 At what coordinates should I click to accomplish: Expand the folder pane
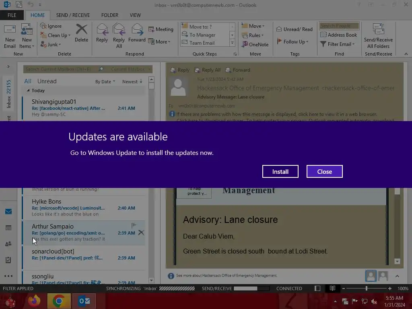click(8, 66)
